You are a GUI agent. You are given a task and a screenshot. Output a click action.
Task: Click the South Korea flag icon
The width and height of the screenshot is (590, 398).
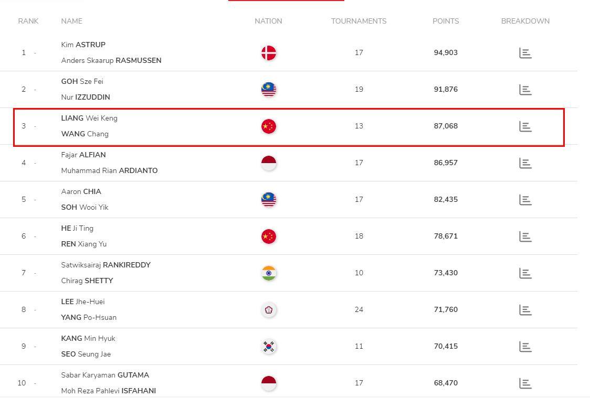269,347
